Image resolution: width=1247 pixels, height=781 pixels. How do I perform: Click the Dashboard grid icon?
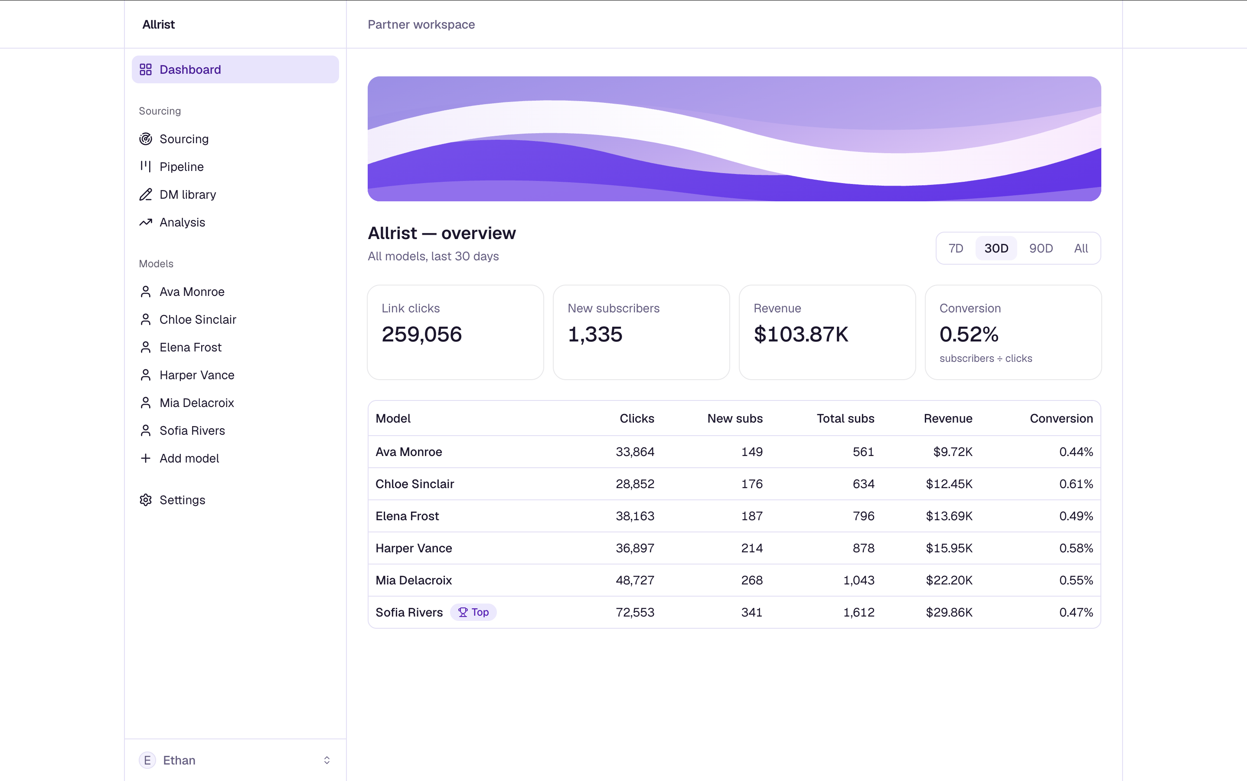point(146,70)
